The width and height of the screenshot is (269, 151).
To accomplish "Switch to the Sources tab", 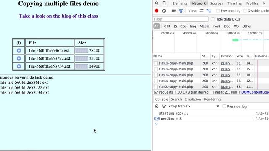I will pyautogui.click(x=216, y=3).
